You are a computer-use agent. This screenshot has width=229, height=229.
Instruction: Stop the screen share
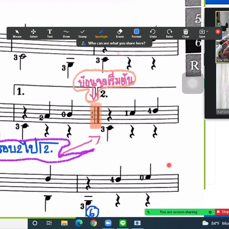click(223, 212)
